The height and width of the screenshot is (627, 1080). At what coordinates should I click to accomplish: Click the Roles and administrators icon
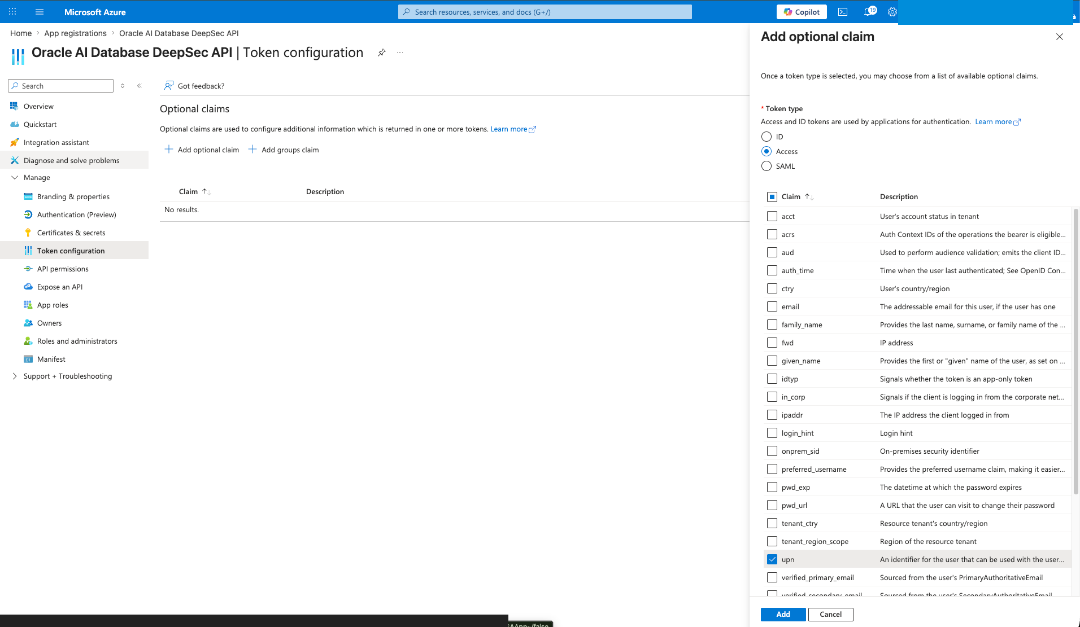28,341
